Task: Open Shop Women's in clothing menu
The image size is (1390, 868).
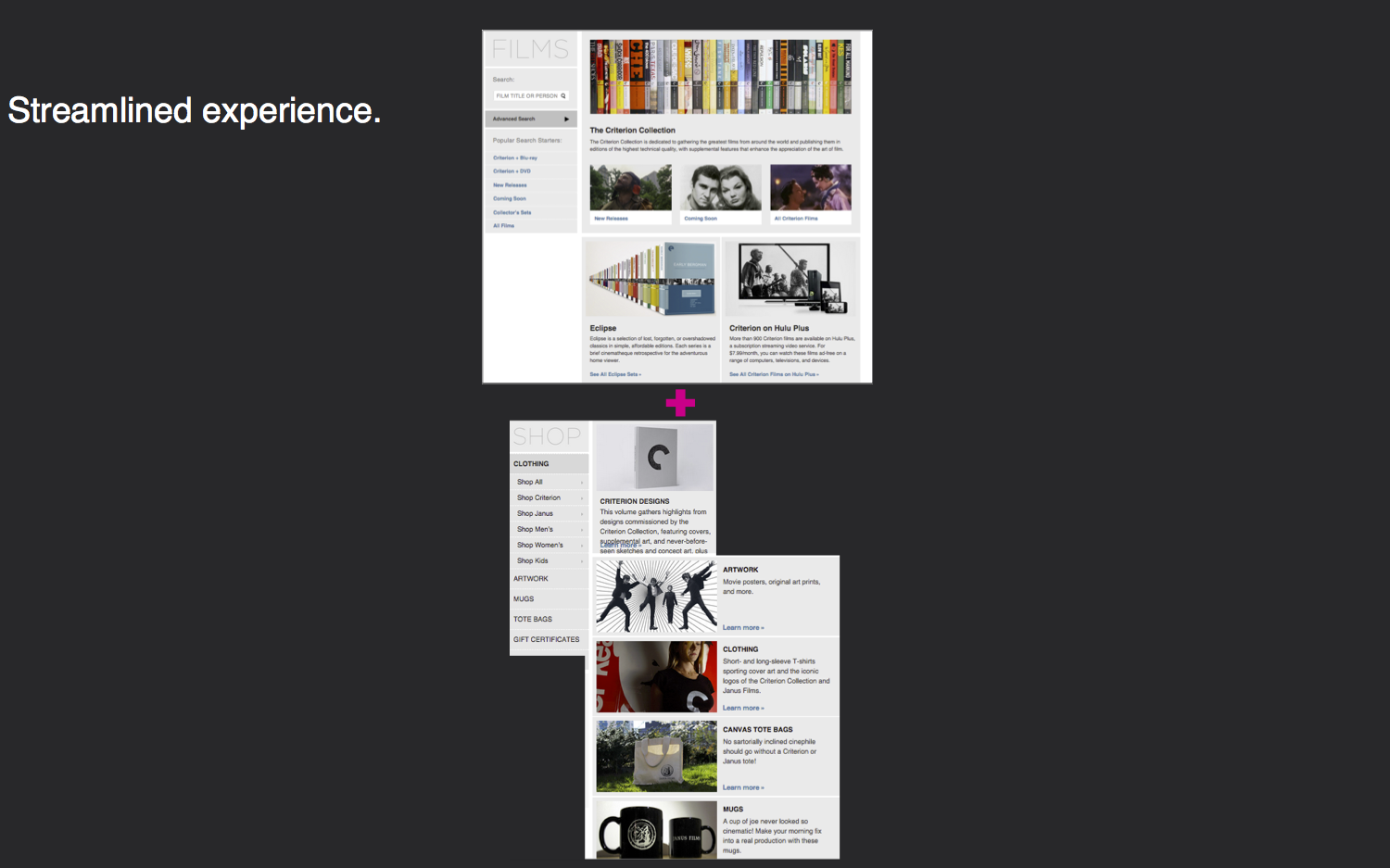Action: click(x=540, y=545)
